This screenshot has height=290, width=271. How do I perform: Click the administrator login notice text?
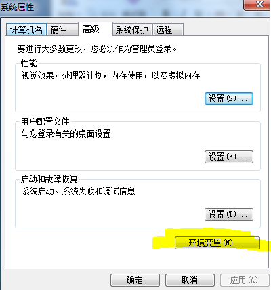[97, 49]
